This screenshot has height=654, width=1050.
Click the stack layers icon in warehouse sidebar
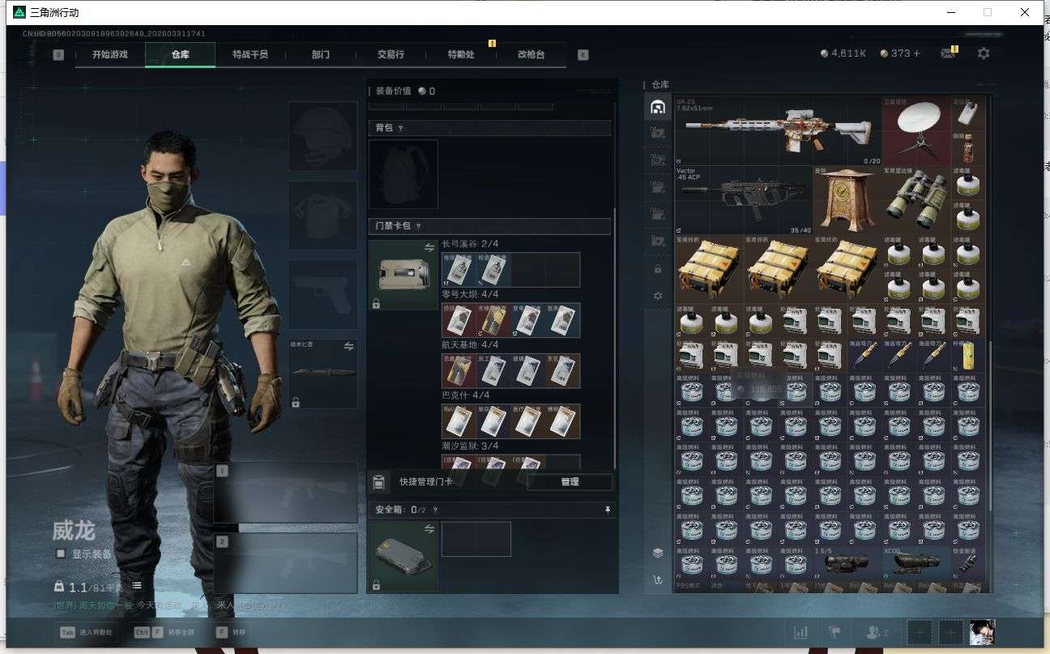658,553
